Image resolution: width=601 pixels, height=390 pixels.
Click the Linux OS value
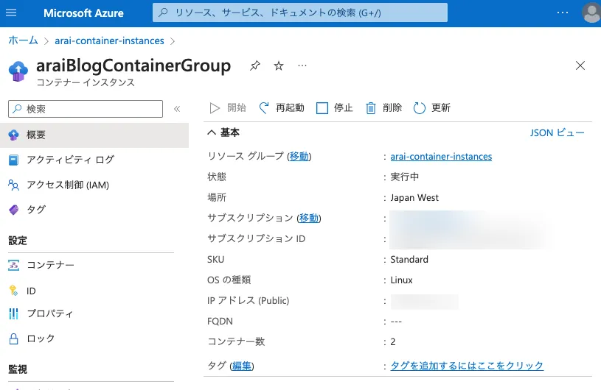click(x=401, y=280)
